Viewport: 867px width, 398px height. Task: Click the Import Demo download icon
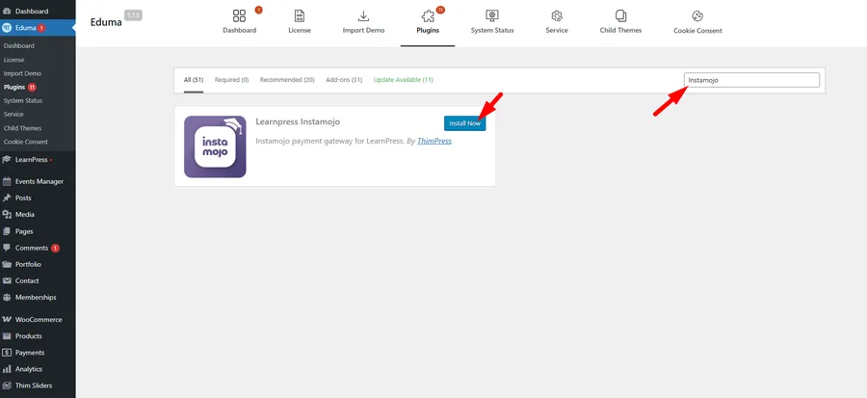tap(363, 15)
